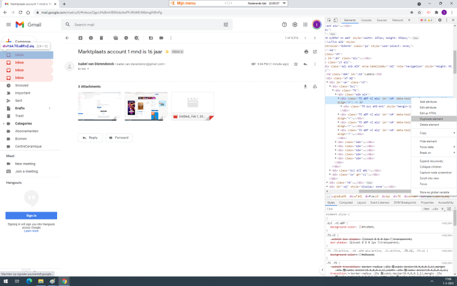Screen dimensions: 457x286
Task: Open the Computed styles tab
Action: point(346,202)
